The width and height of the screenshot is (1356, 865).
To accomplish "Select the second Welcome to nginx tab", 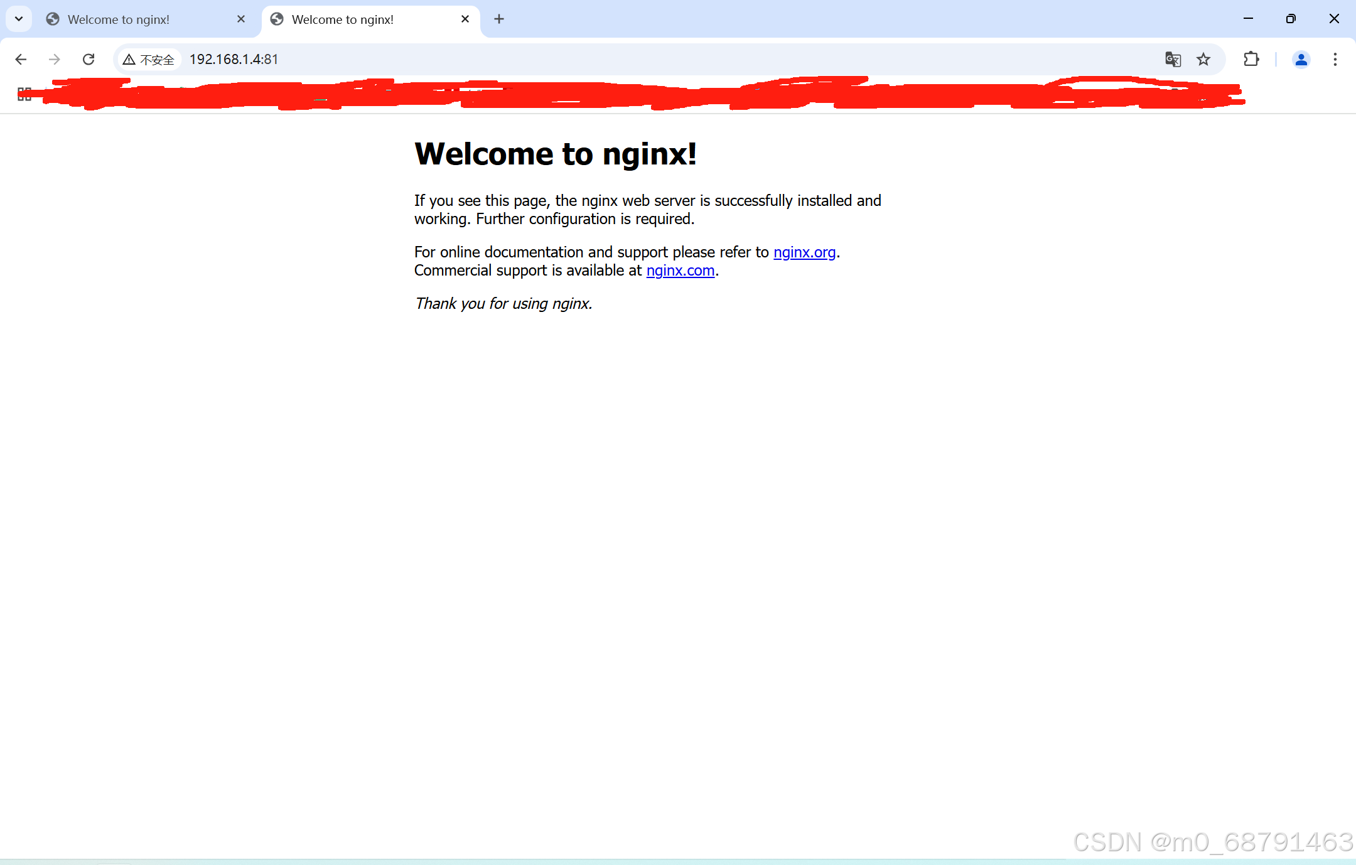I will point(343,19).
